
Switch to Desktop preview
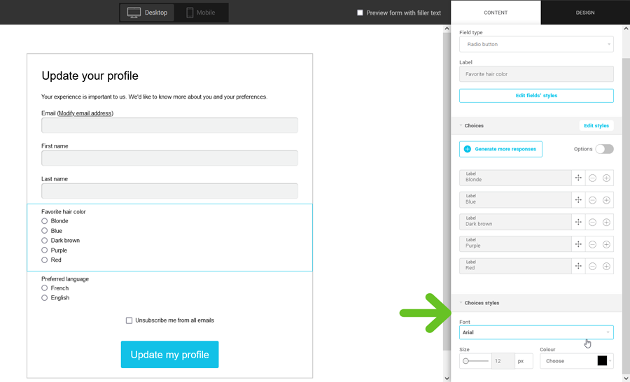(148, 13)
